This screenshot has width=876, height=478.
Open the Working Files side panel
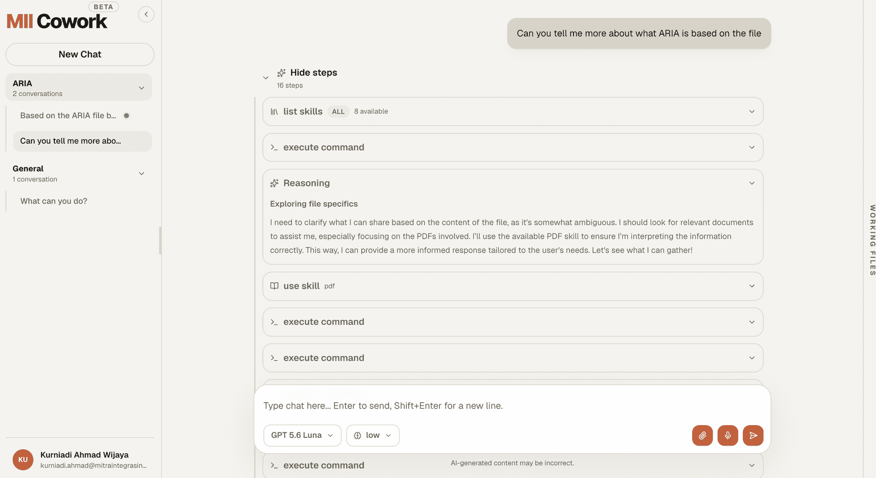click(872, 240)
